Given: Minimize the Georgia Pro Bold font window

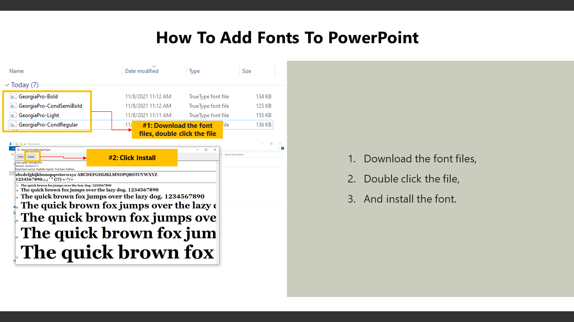Looking at the screenshot, I should (197, 149).
